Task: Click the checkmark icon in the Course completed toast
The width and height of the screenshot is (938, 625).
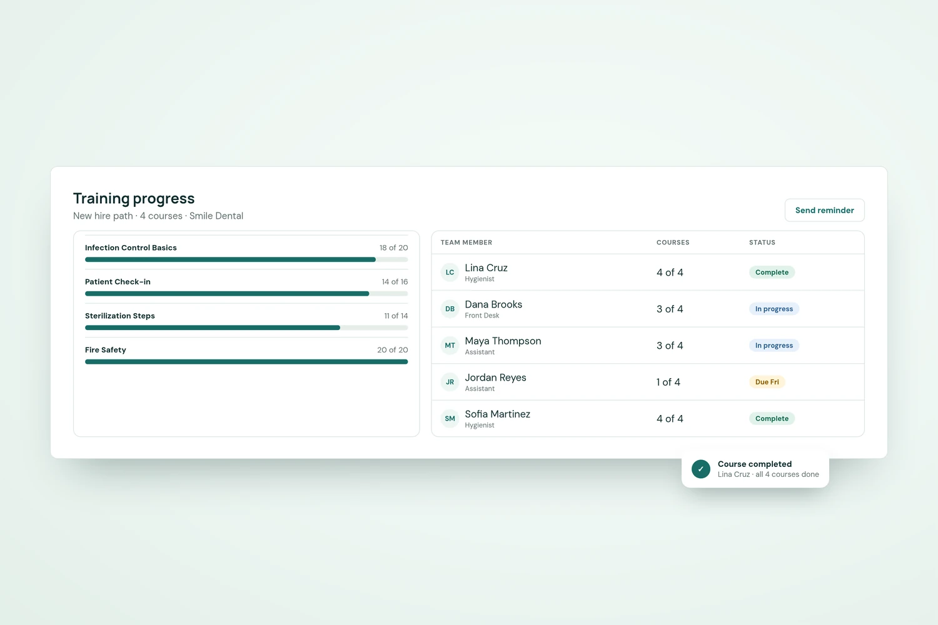Action: coord(701,469)
